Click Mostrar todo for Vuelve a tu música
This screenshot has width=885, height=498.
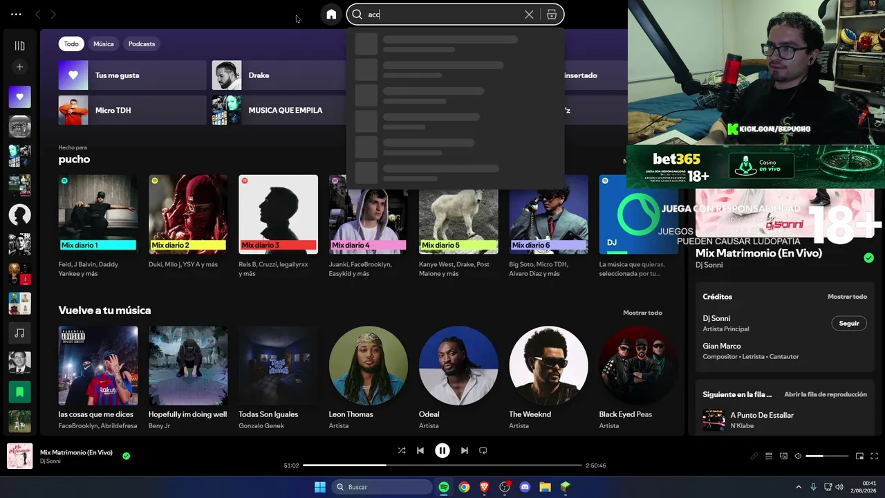[642, 313]
